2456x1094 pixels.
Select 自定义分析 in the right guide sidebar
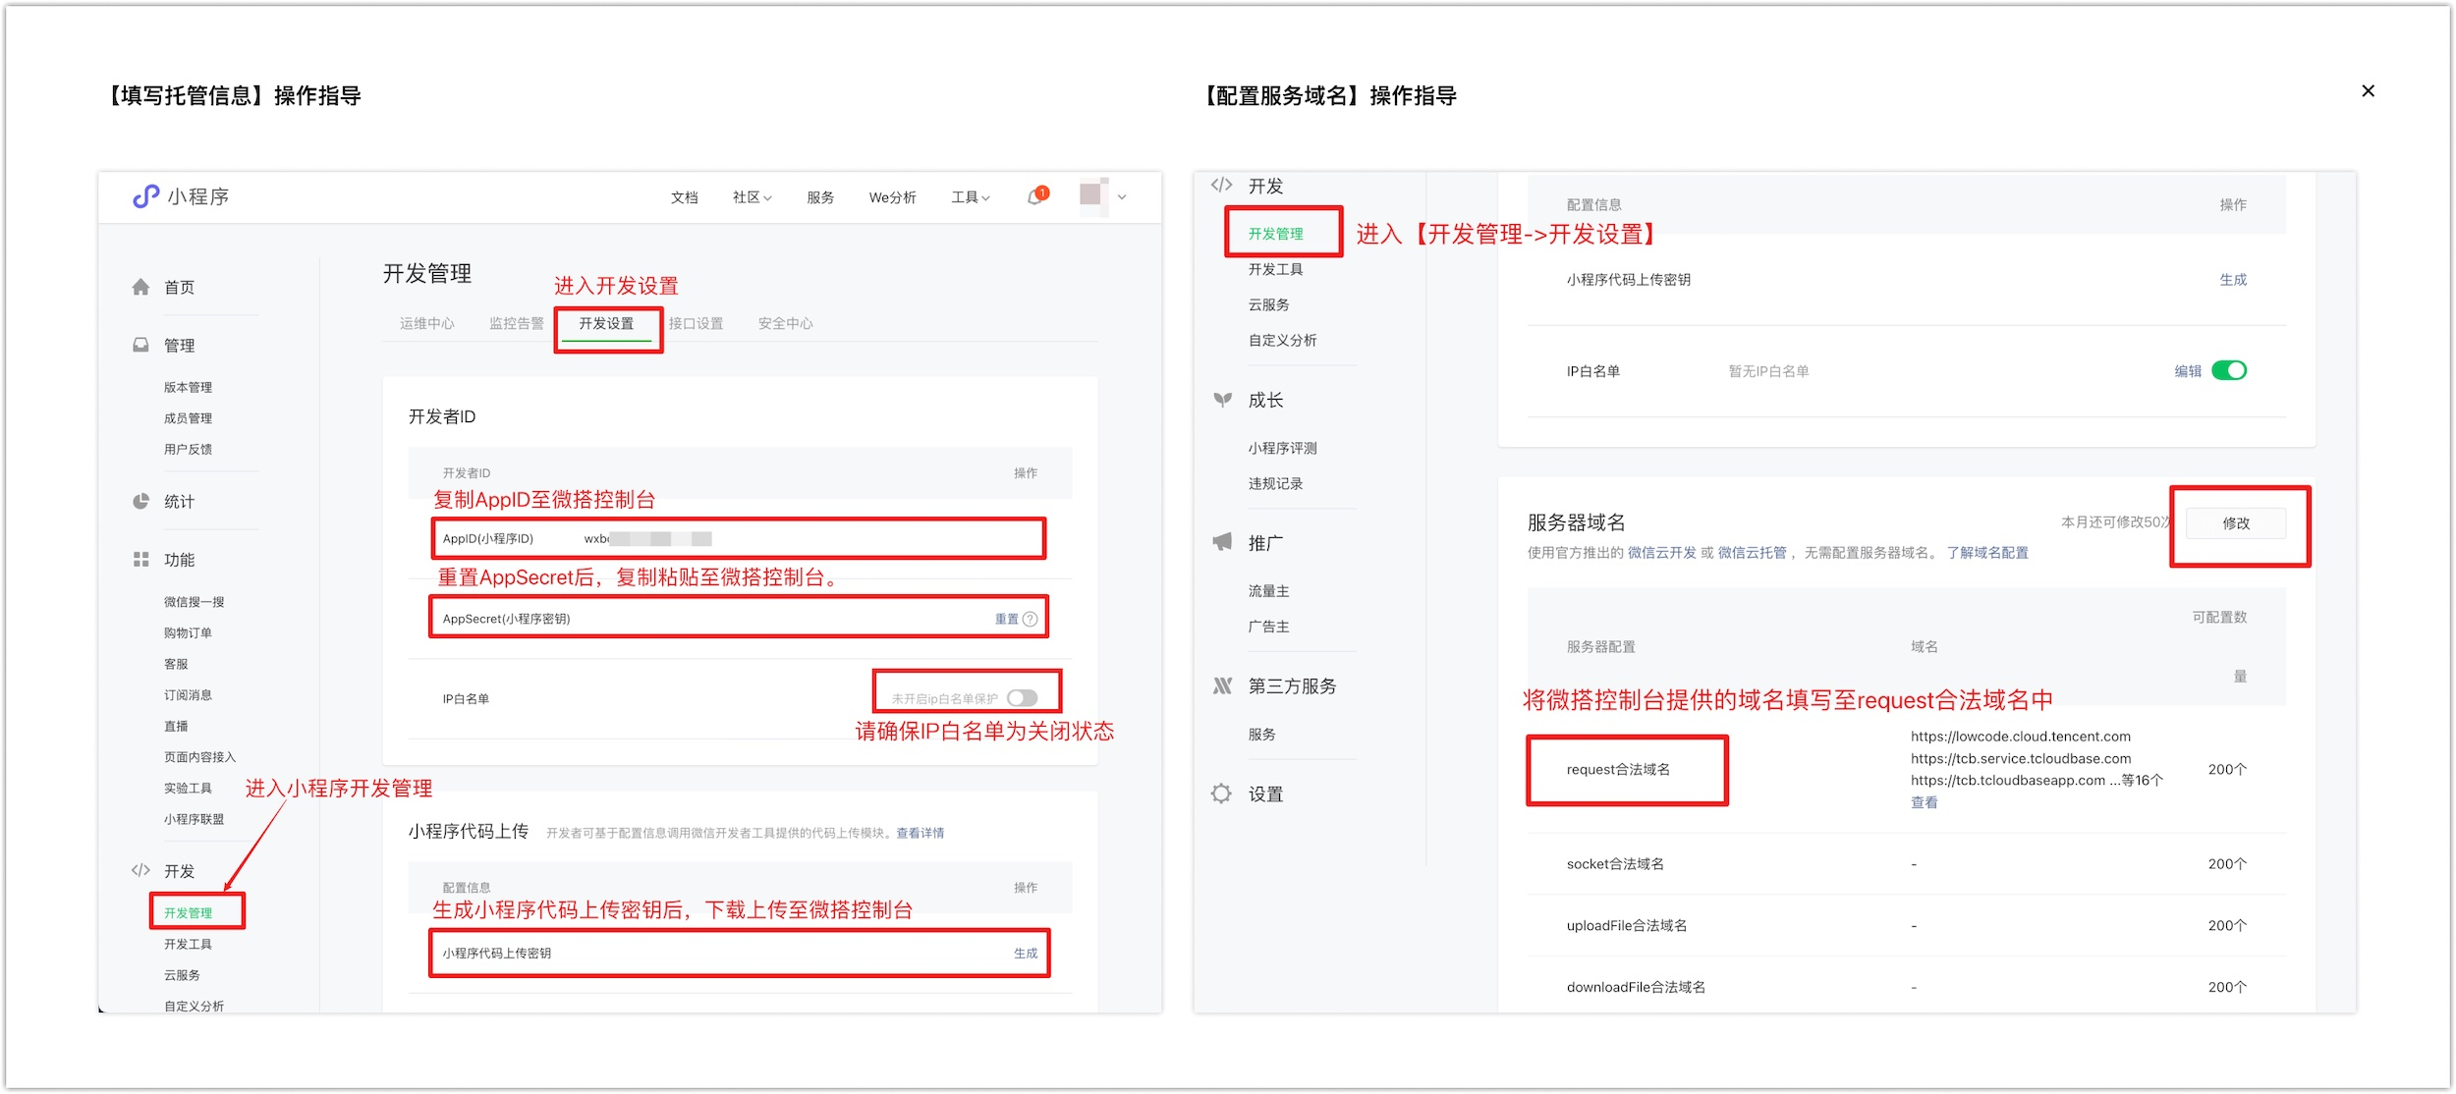click(1282, 340)
